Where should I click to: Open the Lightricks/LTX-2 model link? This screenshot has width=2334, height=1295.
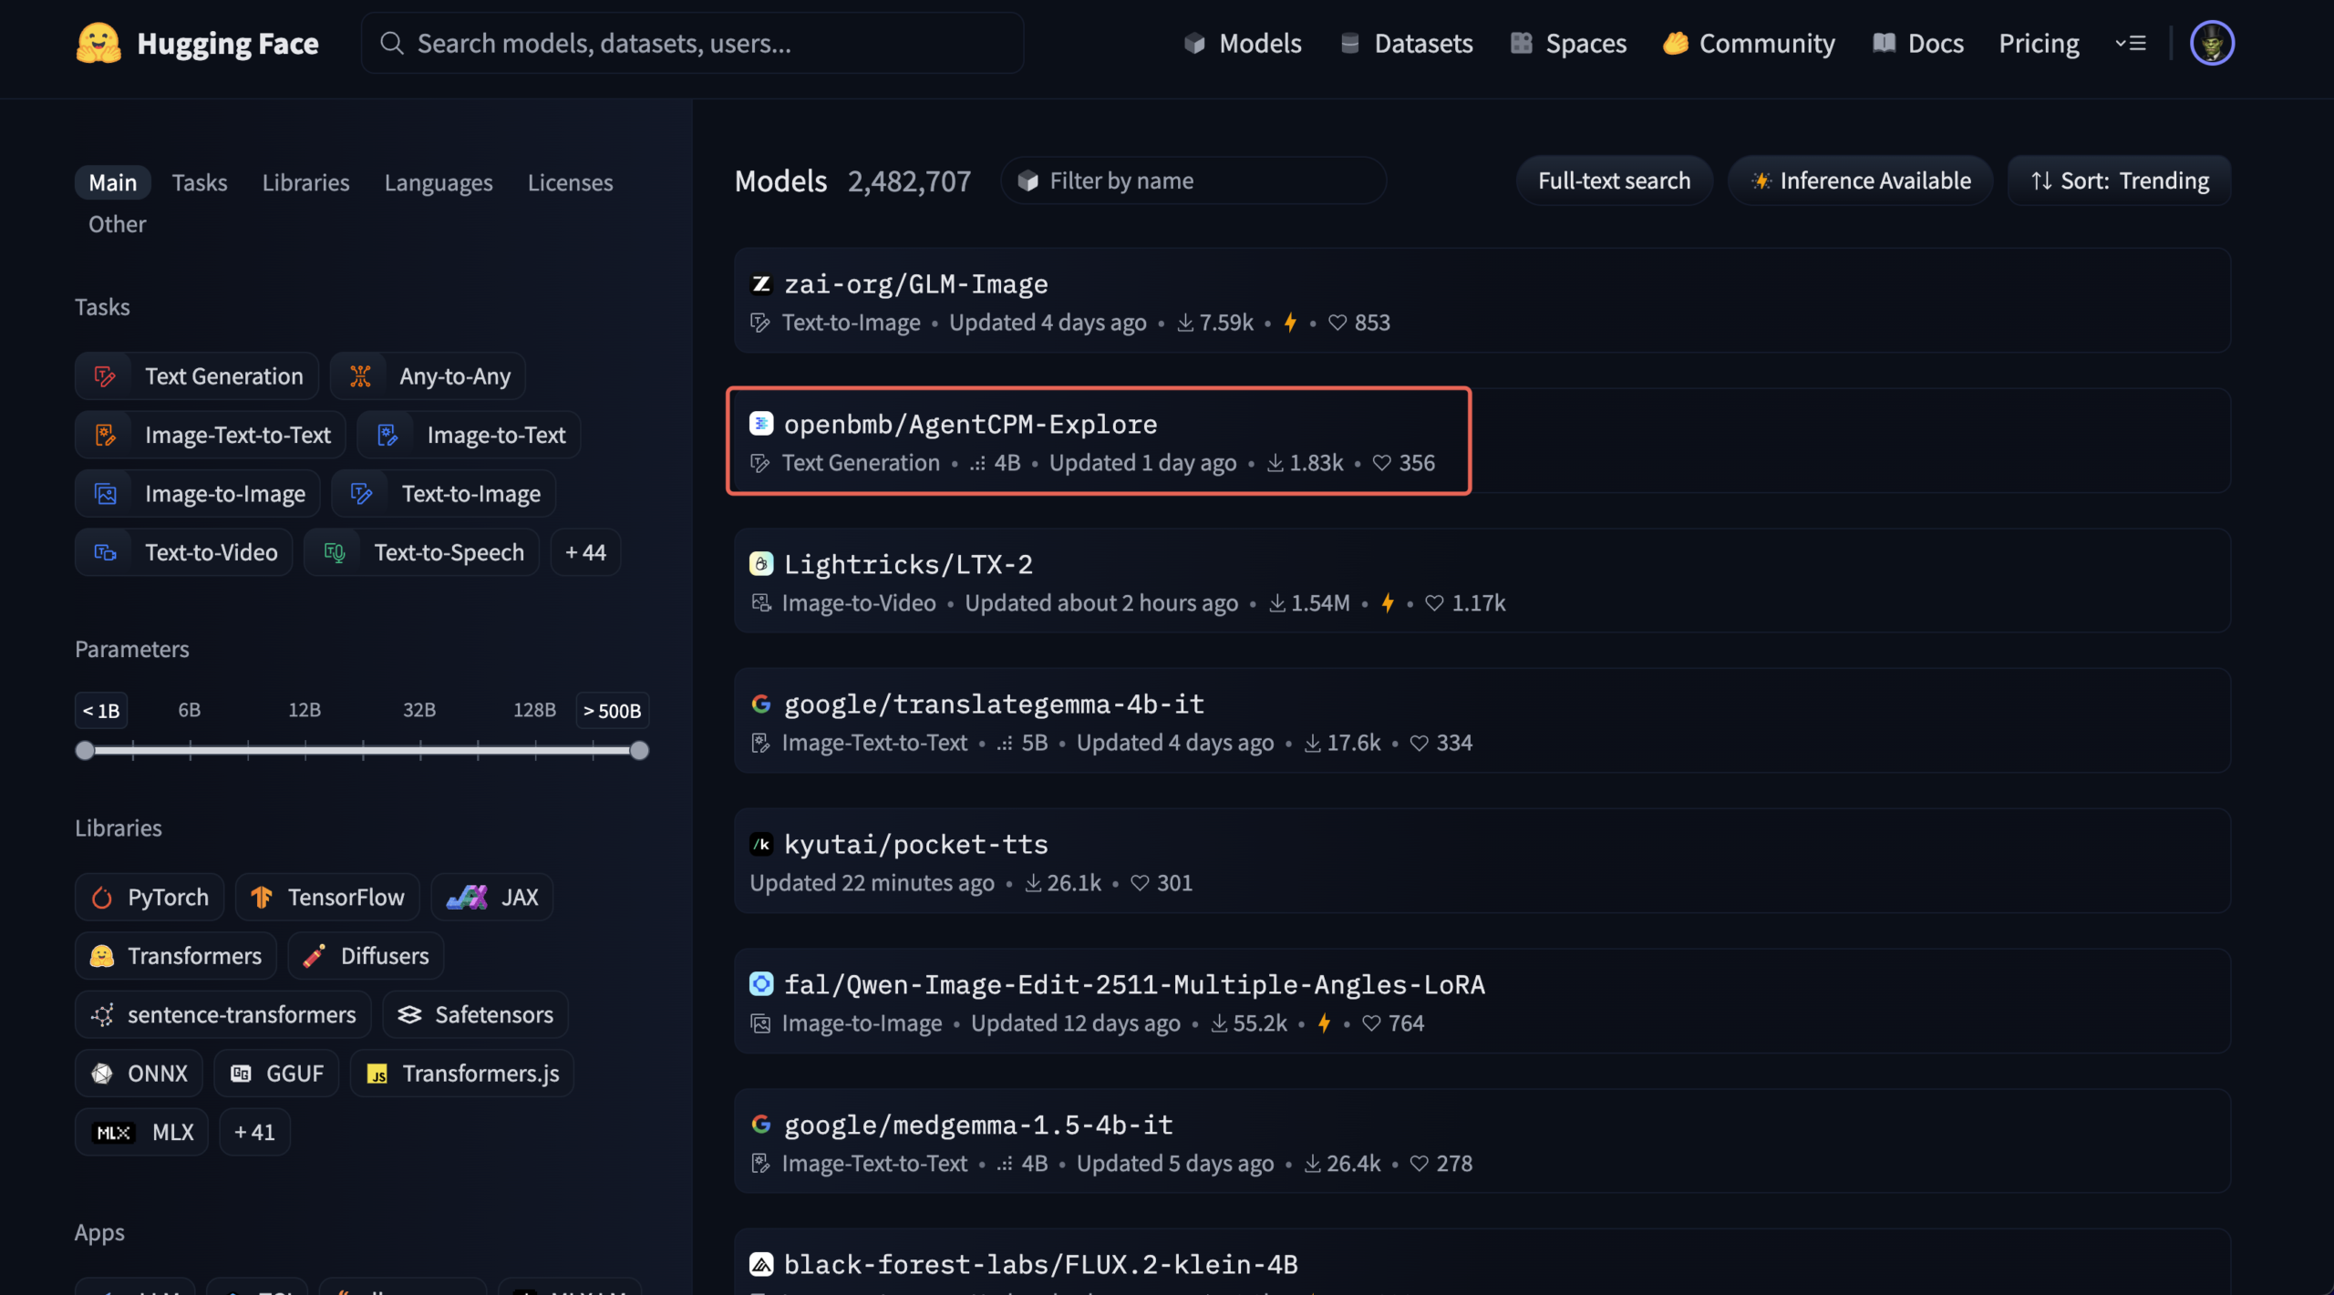(x=908, y=564)
